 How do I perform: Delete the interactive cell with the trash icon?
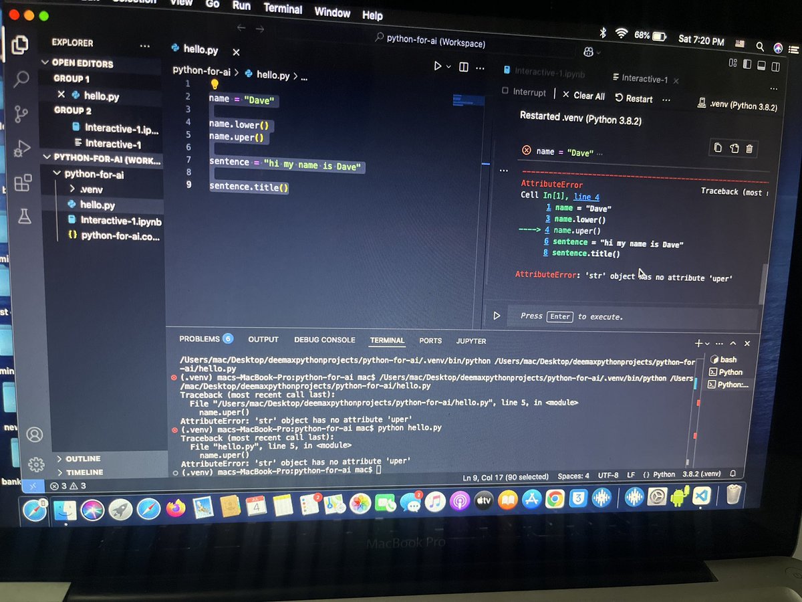(749, 148)
